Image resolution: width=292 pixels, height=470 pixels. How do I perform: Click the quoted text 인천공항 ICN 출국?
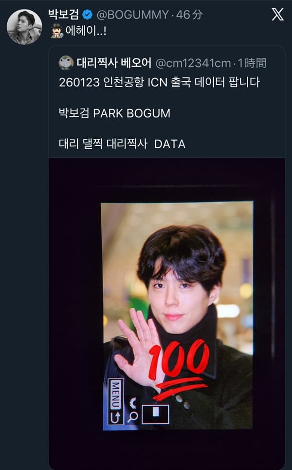[146, 82]
